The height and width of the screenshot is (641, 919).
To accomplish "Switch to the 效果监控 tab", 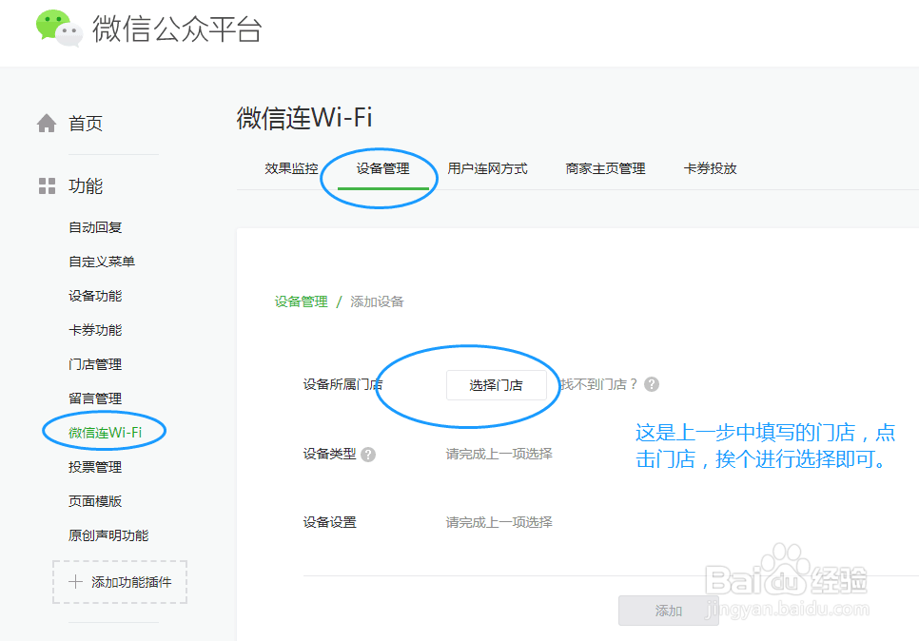I will [x=291, y=168].
